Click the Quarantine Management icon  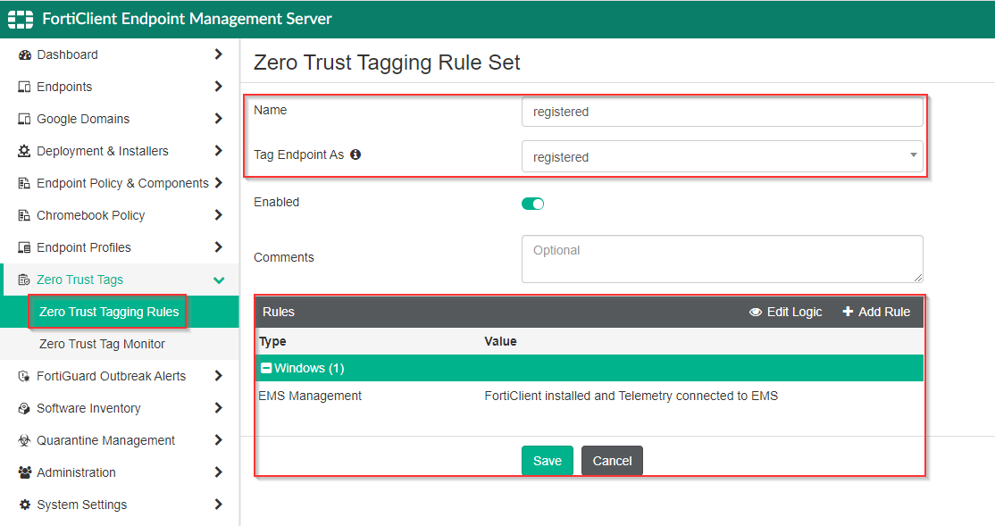tap(24, 440)
